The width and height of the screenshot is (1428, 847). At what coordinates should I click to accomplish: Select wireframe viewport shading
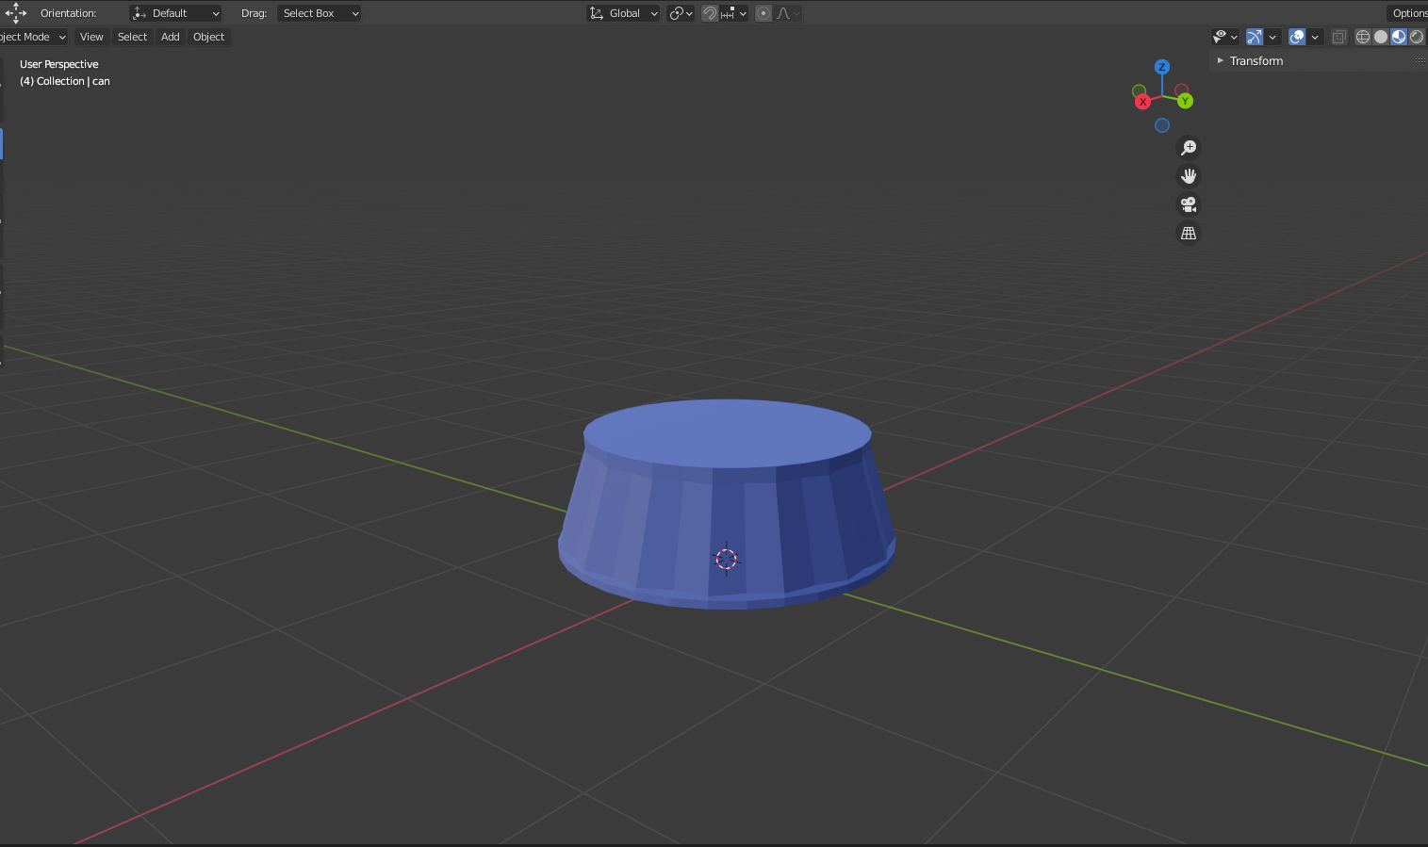tap(1363, 37)
